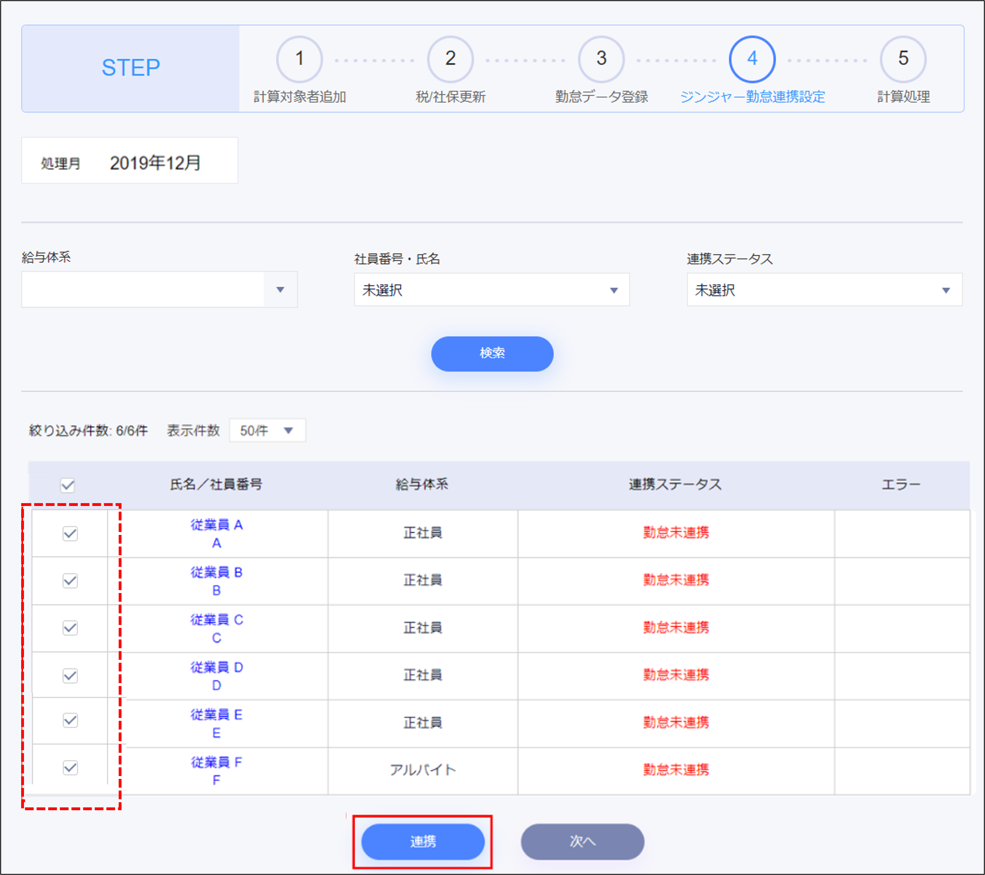The height and width of the screenshot is (875, 985).
Task: Click the 次へ button
Action: click(x=582, y=841)
